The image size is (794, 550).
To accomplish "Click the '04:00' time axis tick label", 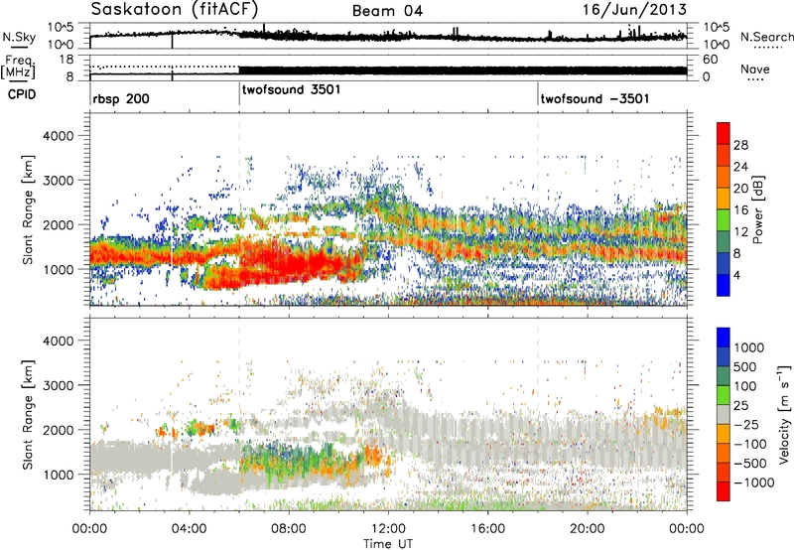I will coord(189,529).
